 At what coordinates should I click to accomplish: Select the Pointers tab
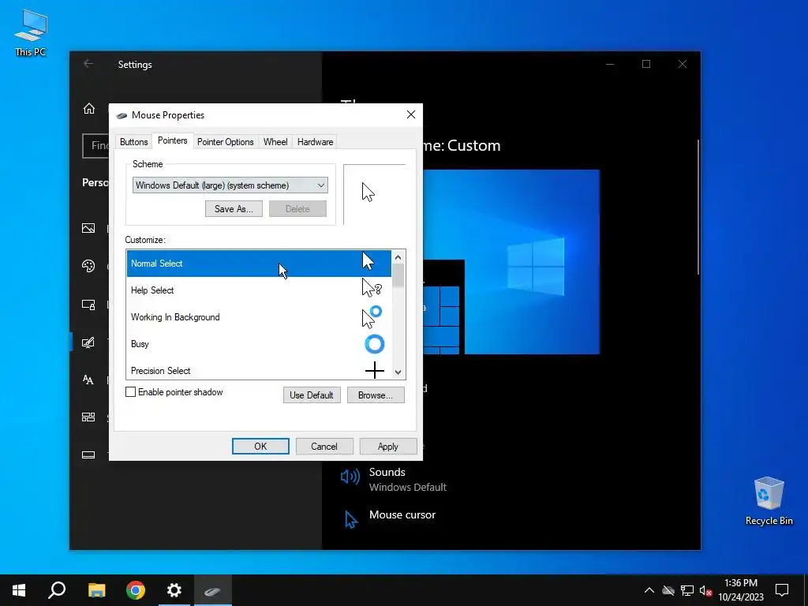tap(172, 140)
